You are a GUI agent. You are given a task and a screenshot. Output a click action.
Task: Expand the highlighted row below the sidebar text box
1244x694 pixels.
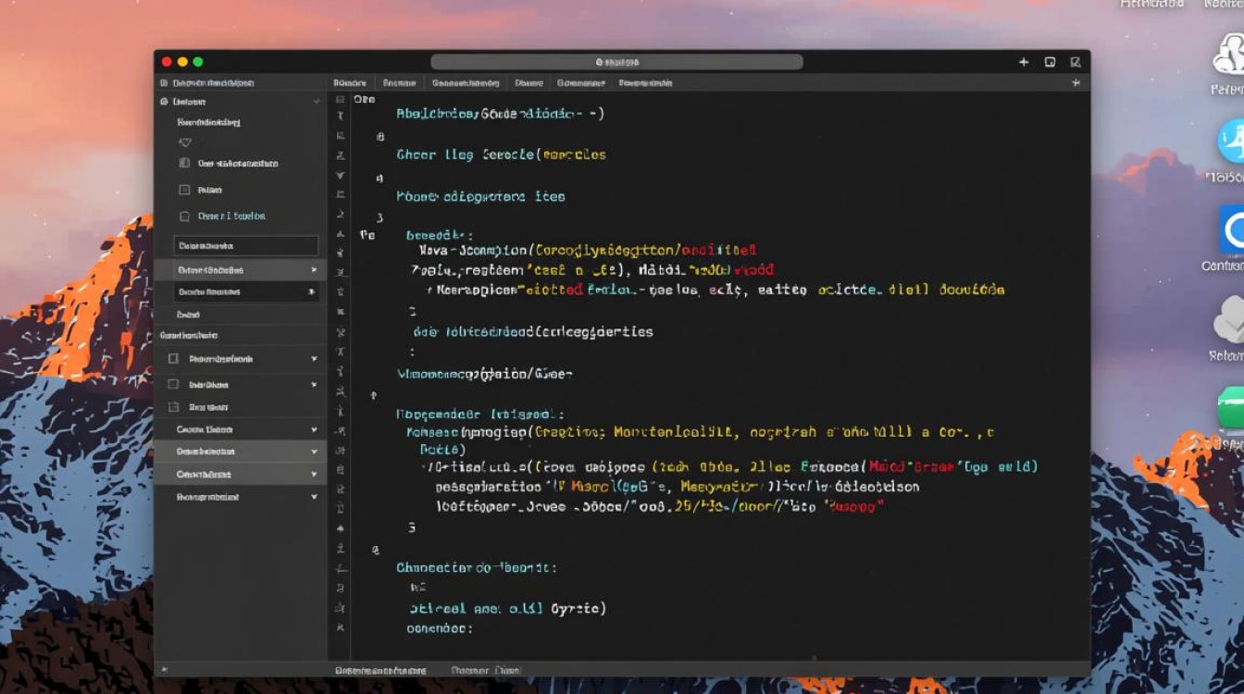314,270
